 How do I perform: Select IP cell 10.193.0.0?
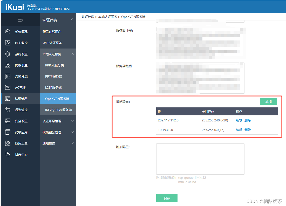click(x=165, y=130)
